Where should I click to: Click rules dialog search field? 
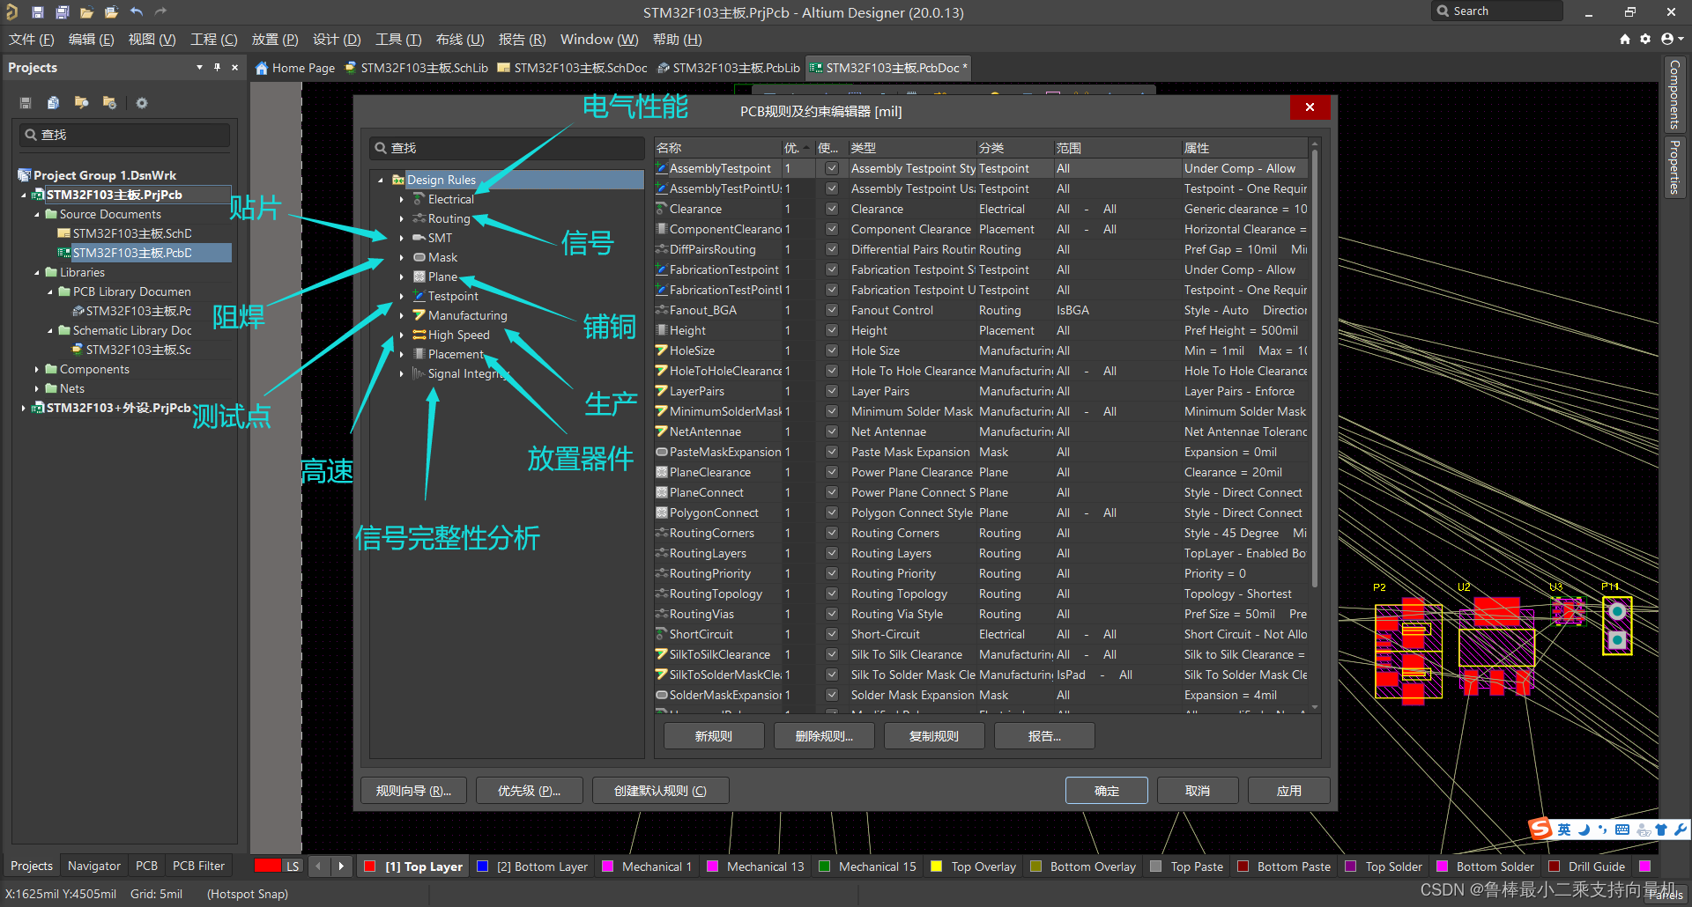(507, 148)
